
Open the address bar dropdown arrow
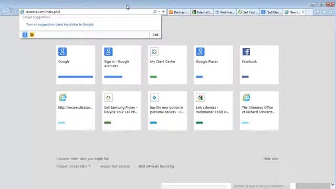[x=159, y=12]
